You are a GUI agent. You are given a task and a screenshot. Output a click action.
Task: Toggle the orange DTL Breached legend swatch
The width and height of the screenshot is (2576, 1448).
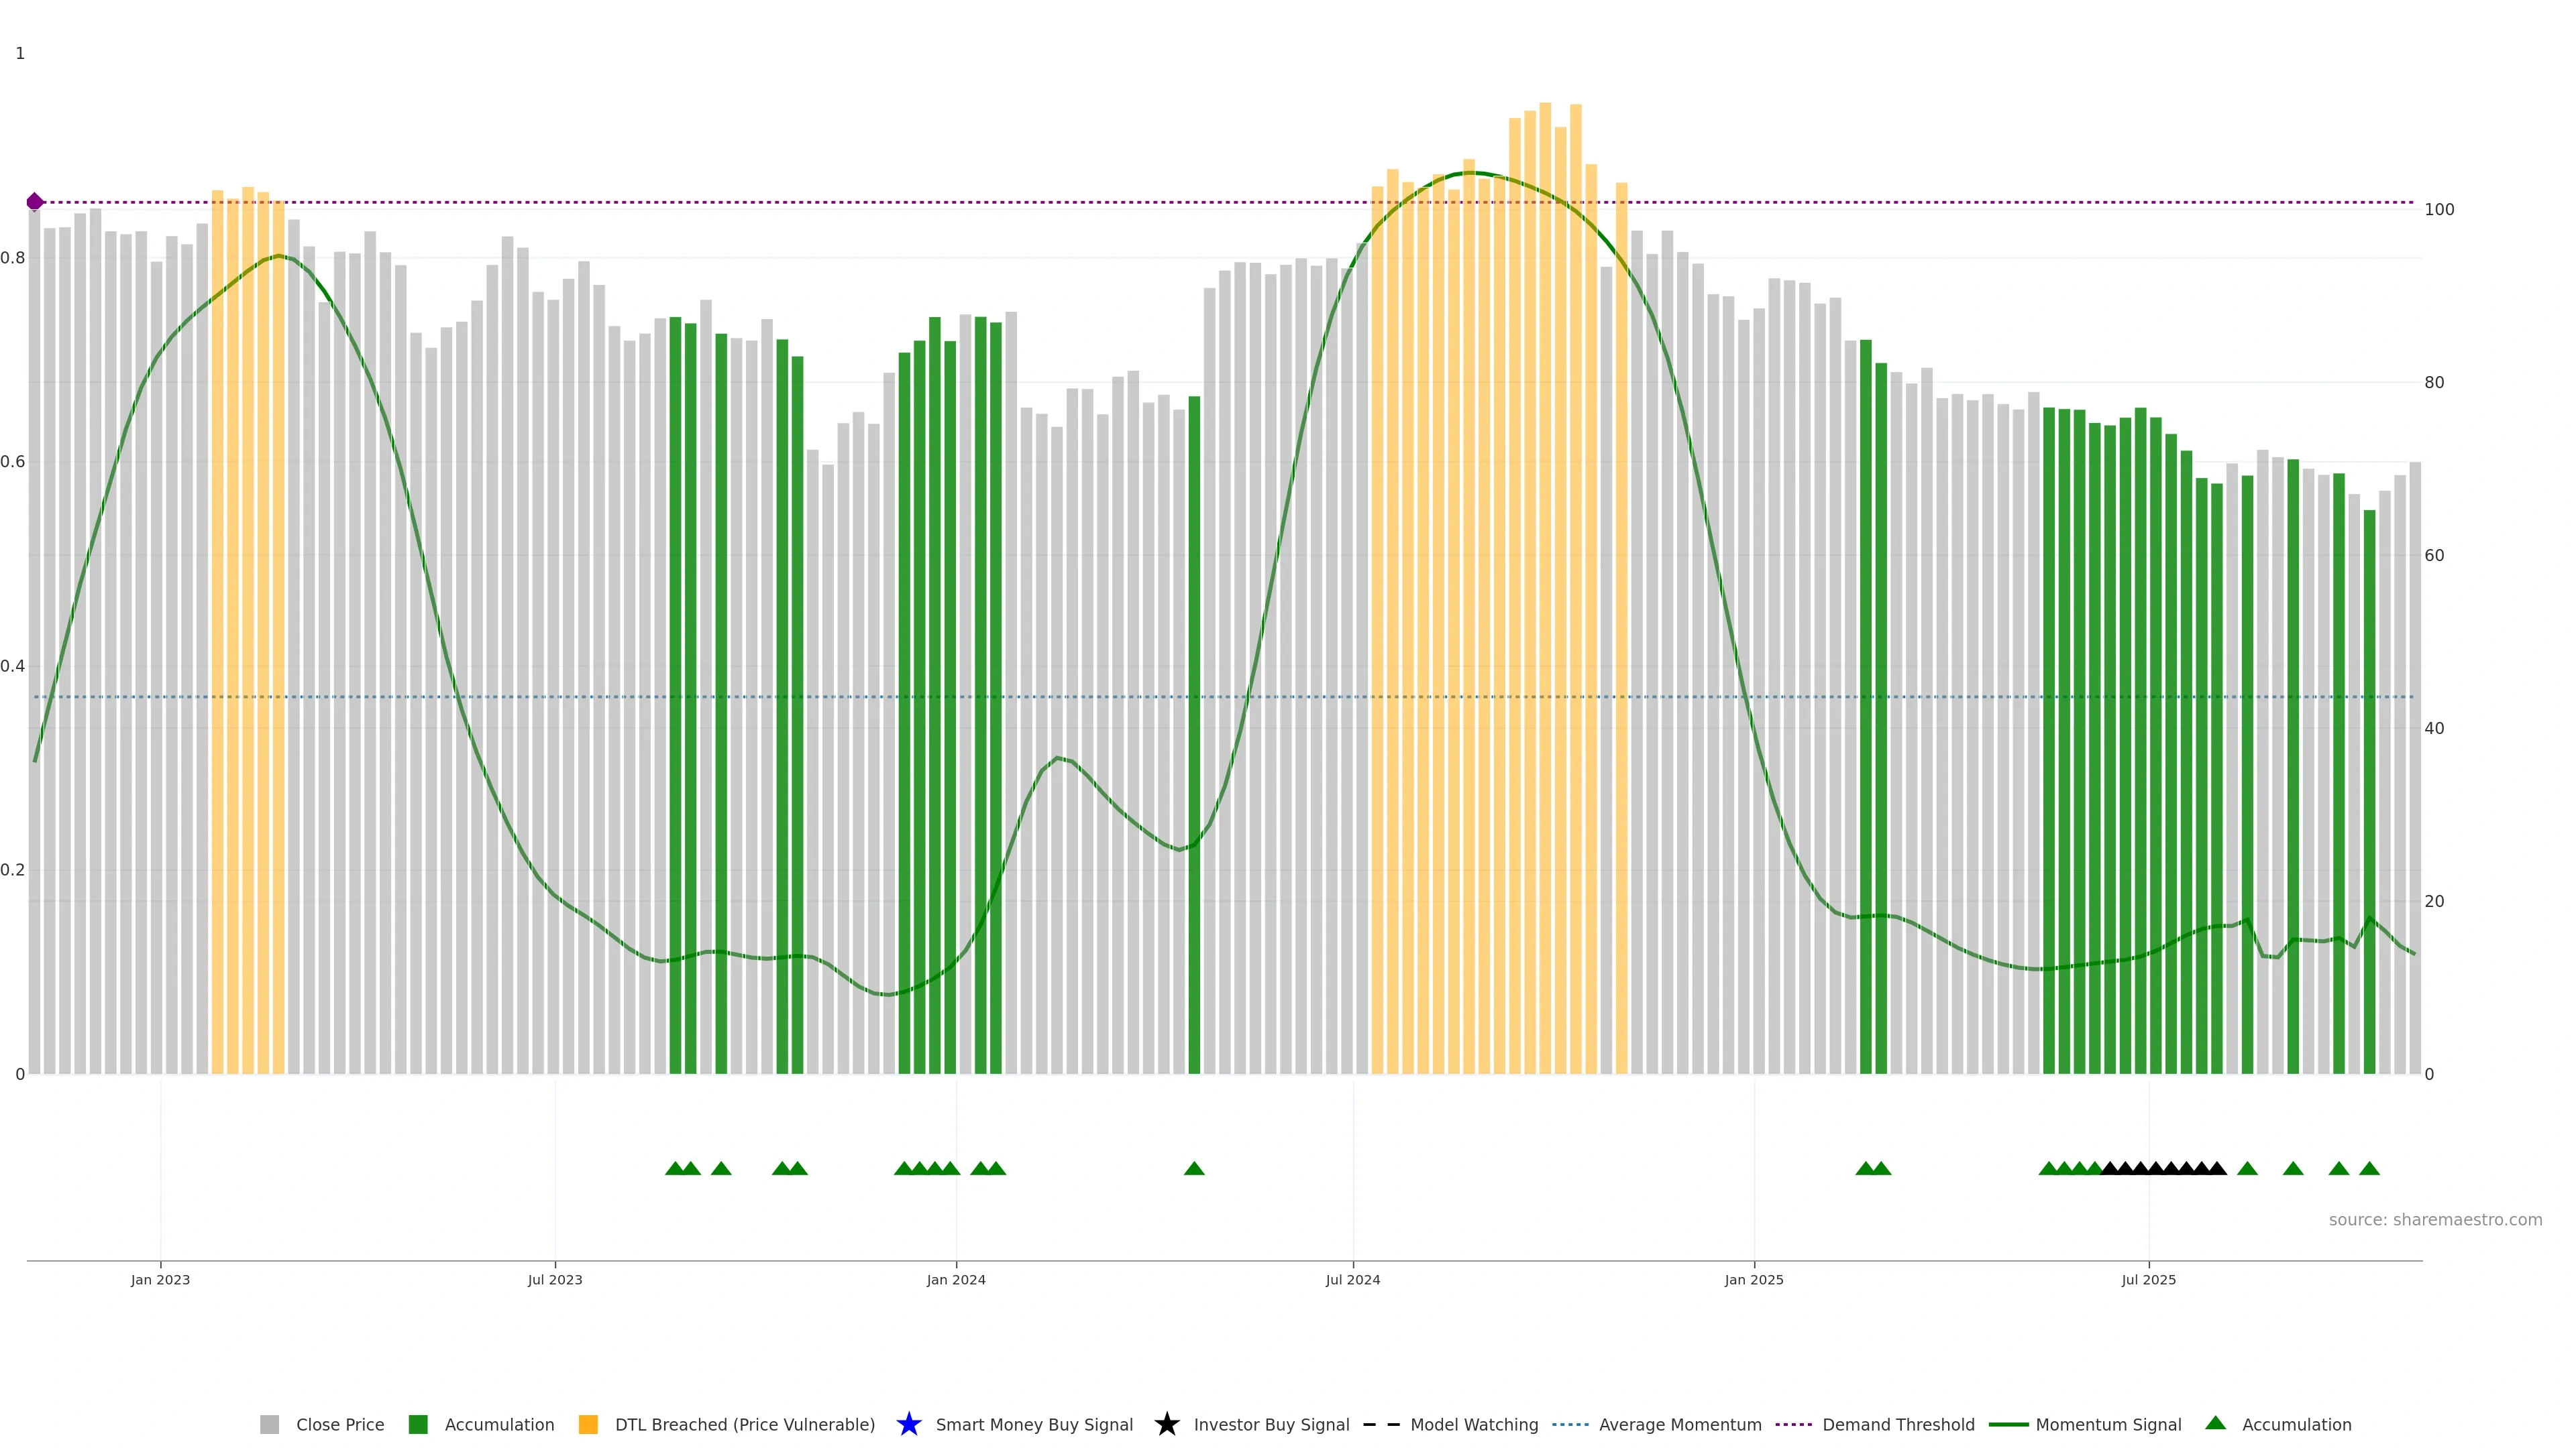(588, 1424)
